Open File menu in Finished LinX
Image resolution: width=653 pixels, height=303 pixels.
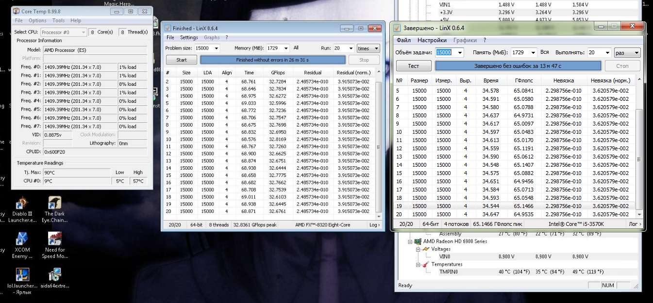pos(170,37)
